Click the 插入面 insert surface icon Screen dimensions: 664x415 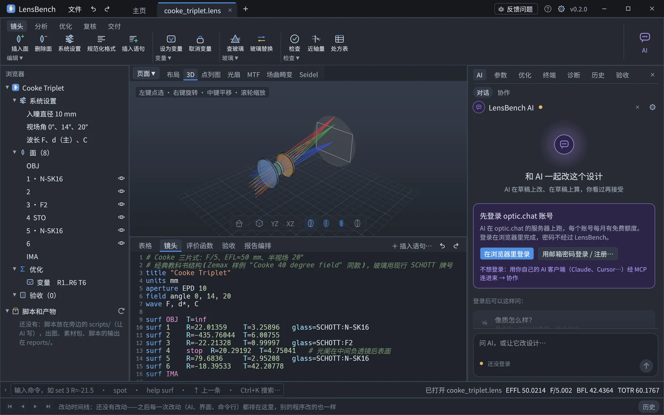[x=20, y=39]
